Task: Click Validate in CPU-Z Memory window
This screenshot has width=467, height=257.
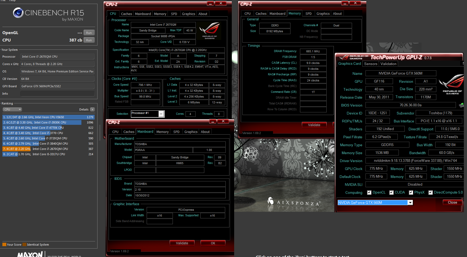Action: point(314,125)
